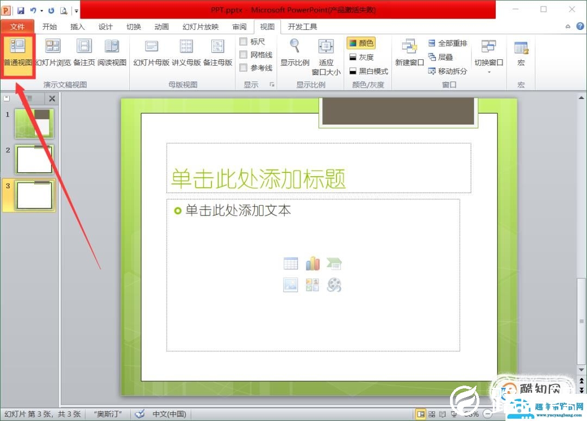
Task: Enable the 标尺 ruler checkbox
Action: 243,42
